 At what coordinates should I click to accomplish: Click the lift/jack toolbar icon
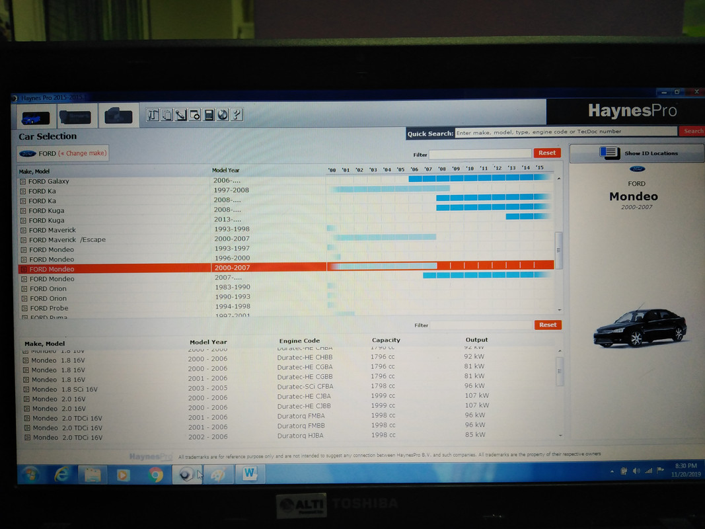[x=153, y=115]
